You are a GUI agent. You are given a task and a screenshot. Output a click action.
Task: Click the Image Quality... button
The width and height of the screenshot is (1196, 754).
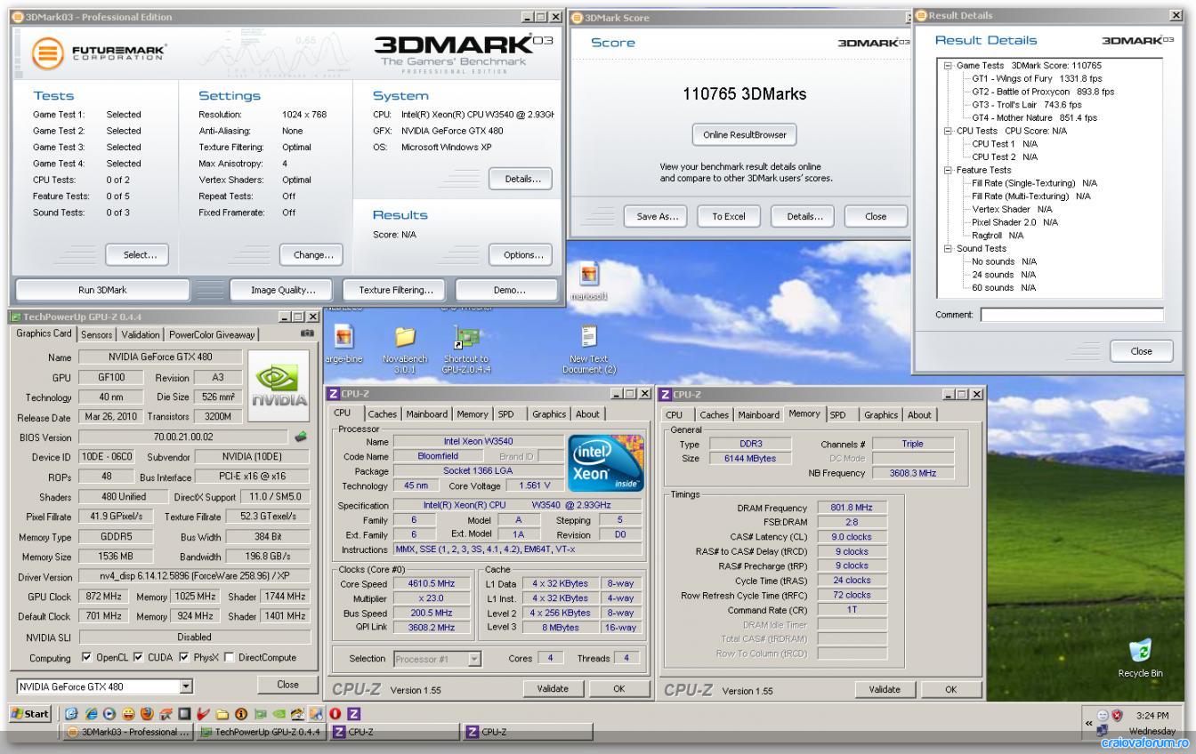[279, 290]
